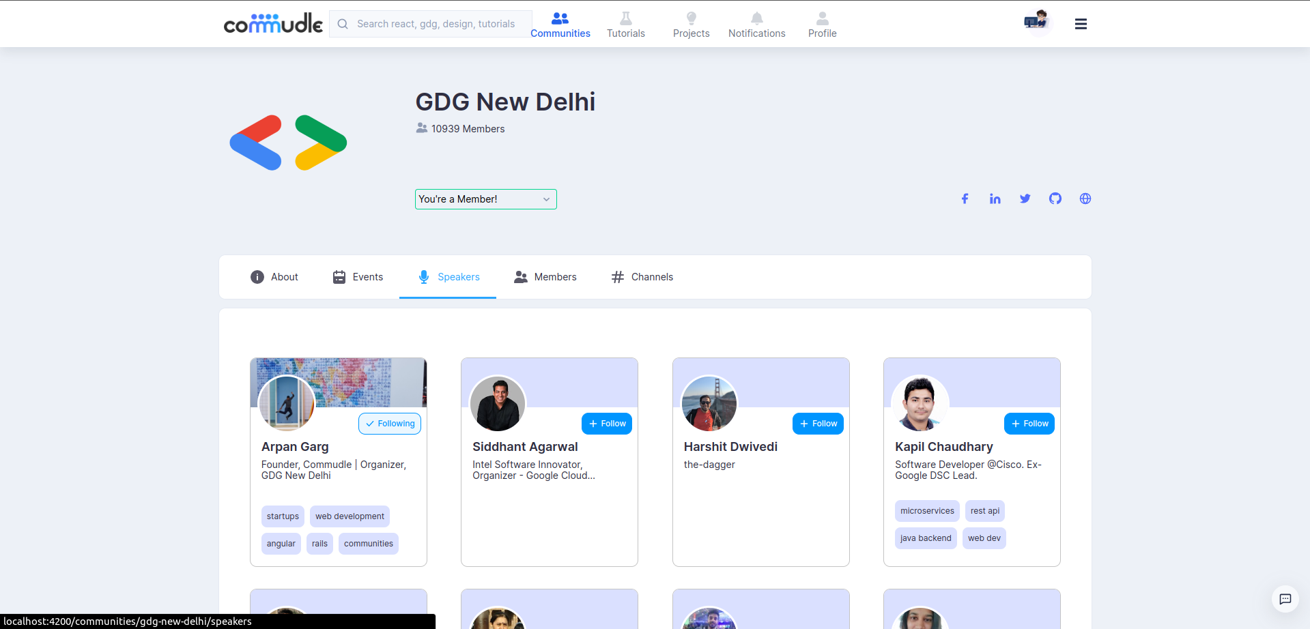Click the rails tag
The height and width of the screenshot is (629, 1310).
[x=319, y=544]
